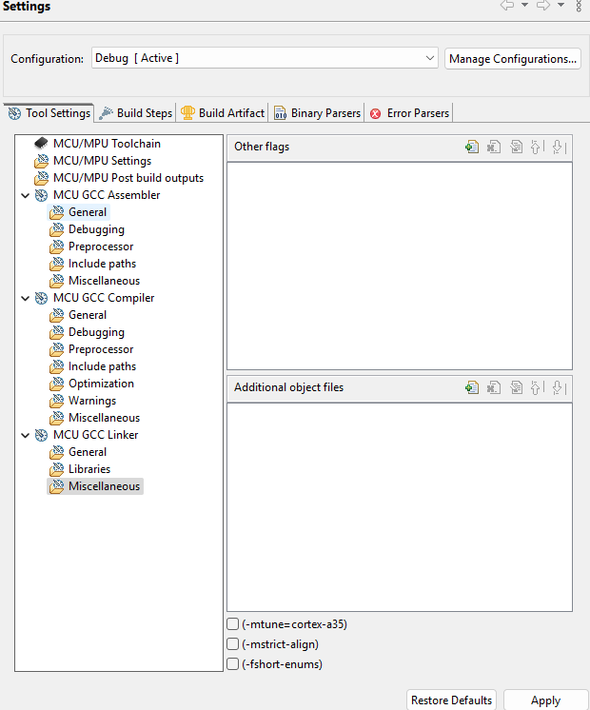Select Miscellaneous under MCU GCC Linker
Image resolution: width=590 pixels, height=710 pixels.
(x=104, y=486)
